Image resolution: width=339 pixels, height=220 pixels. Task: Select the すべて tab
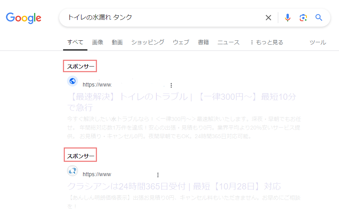tap(75, 42)
